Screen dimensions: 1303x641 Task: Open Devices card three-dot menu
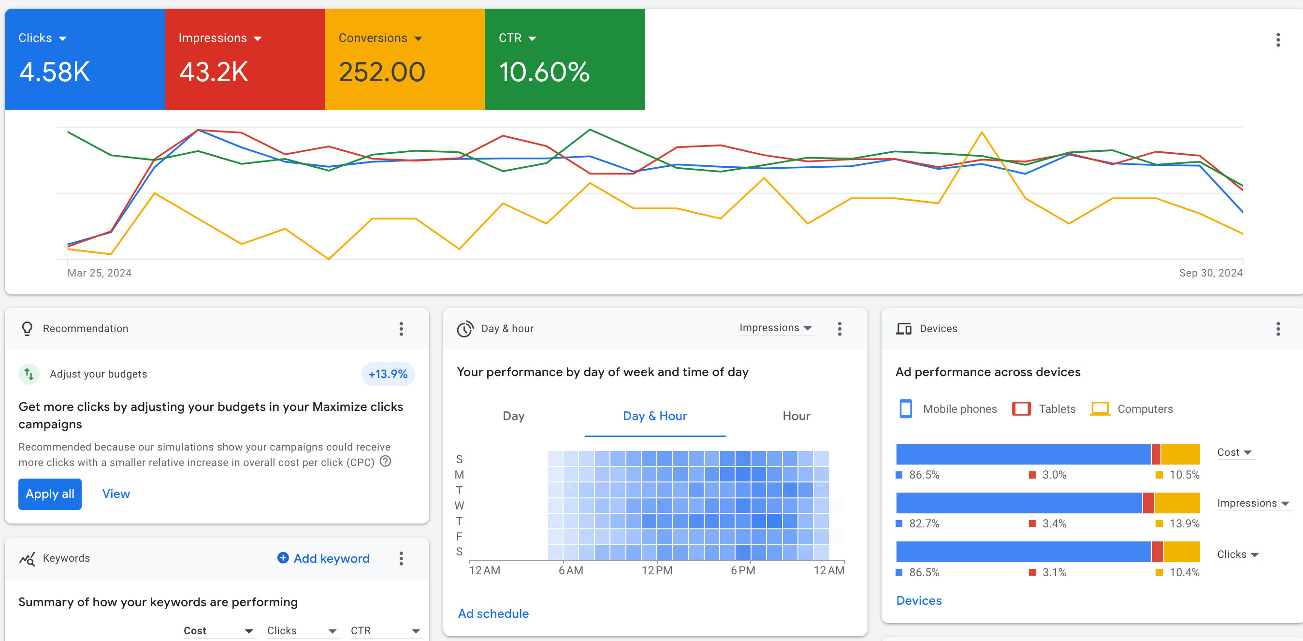point(1278,329)
